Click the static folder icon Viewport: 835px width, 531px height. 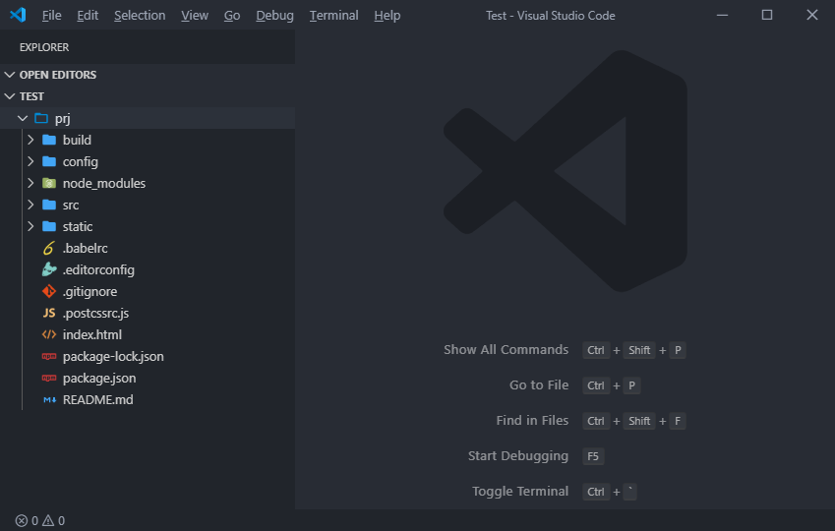click(49, 226)
